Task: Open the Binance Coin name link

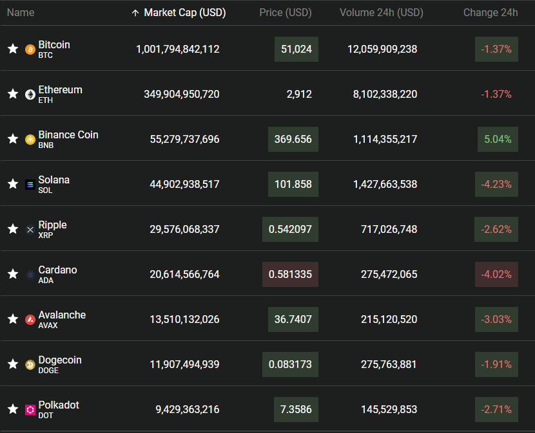Action: click(68, 134)
